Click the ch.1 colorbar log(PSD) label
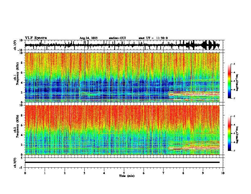Image resolution: width=251 pixels, height=194 pixels. click(237, 83)
